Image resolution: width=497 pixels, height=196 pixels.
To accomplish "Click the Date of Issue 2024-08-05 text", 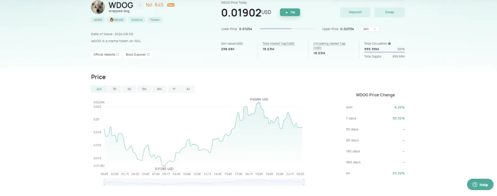I will pos(112,34).
